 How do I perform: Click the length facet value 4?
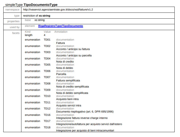[45, 35]
